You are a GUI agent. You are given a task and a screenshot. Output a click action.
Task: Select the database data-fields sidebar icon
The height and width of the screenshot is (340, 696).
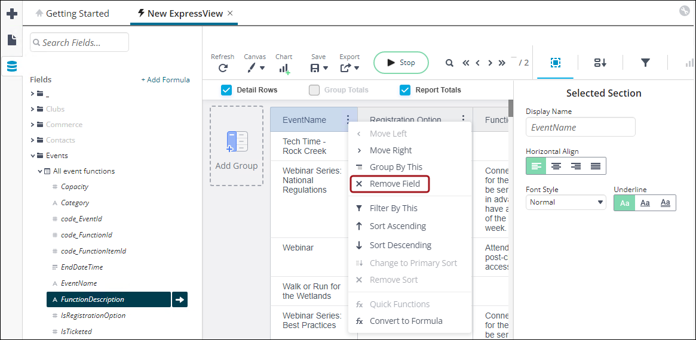coord(12,66)
